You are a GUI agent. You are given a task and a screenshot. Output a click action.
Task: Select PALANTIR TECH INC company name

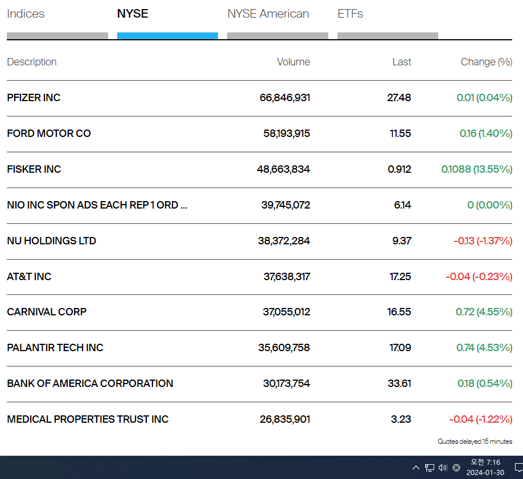55,348
